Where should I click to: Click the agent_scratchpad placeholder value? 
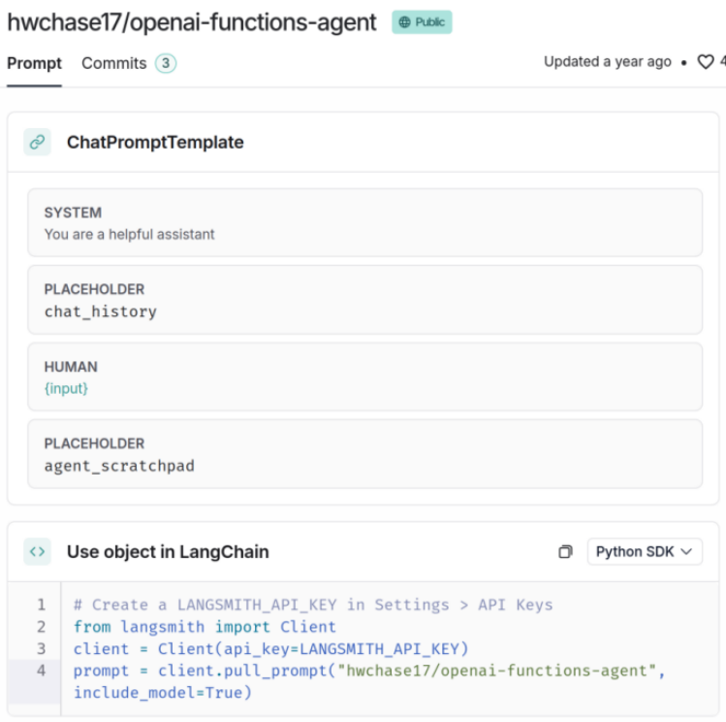coord(119,466)
